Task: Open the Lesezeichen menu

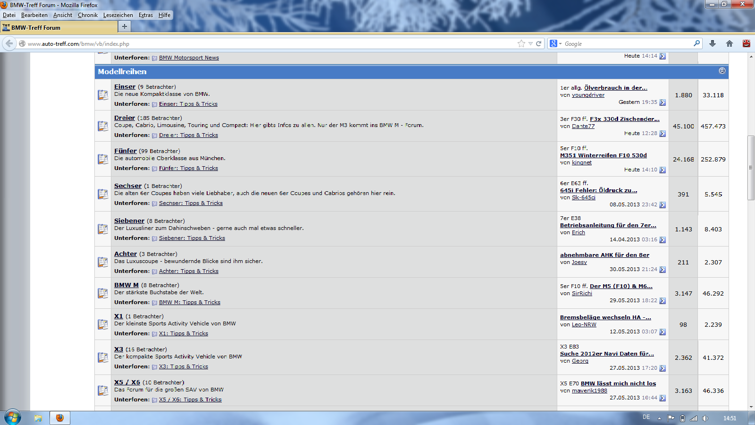Action: click(118, 15)
